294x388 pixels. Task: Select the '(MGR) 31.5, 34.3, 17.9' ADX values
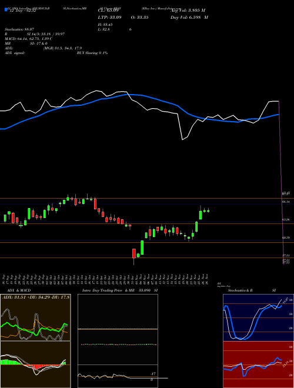pos(62,48)
